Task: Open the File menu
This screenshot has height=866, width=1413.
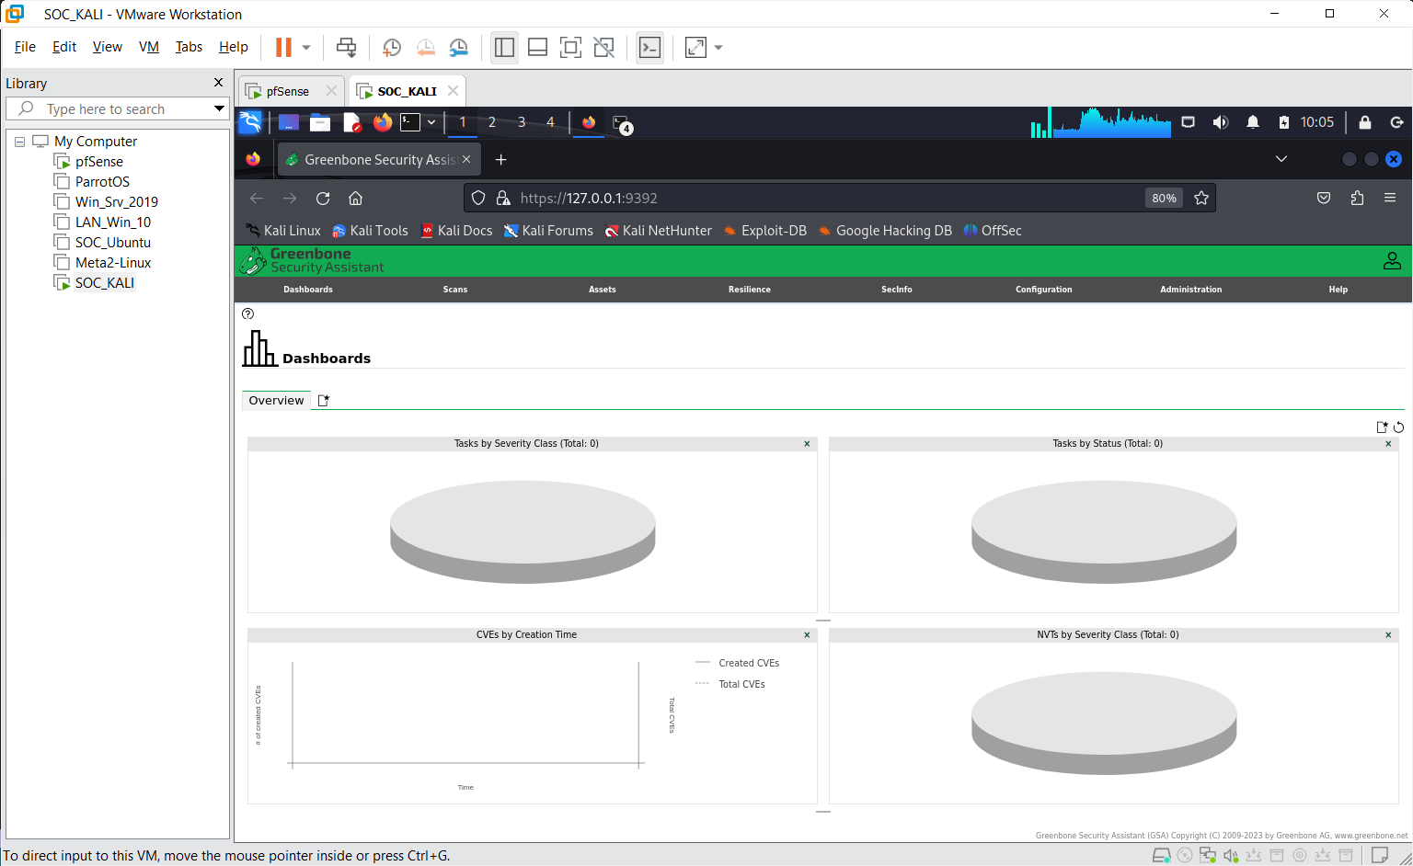Action: pyautogui.click(x=25, y=47)
